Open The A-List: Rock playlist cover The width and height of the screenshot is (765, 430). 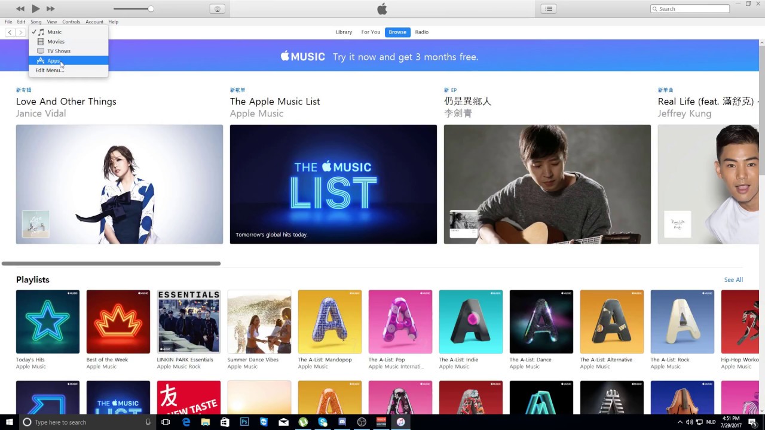click(x=683, y=322)
